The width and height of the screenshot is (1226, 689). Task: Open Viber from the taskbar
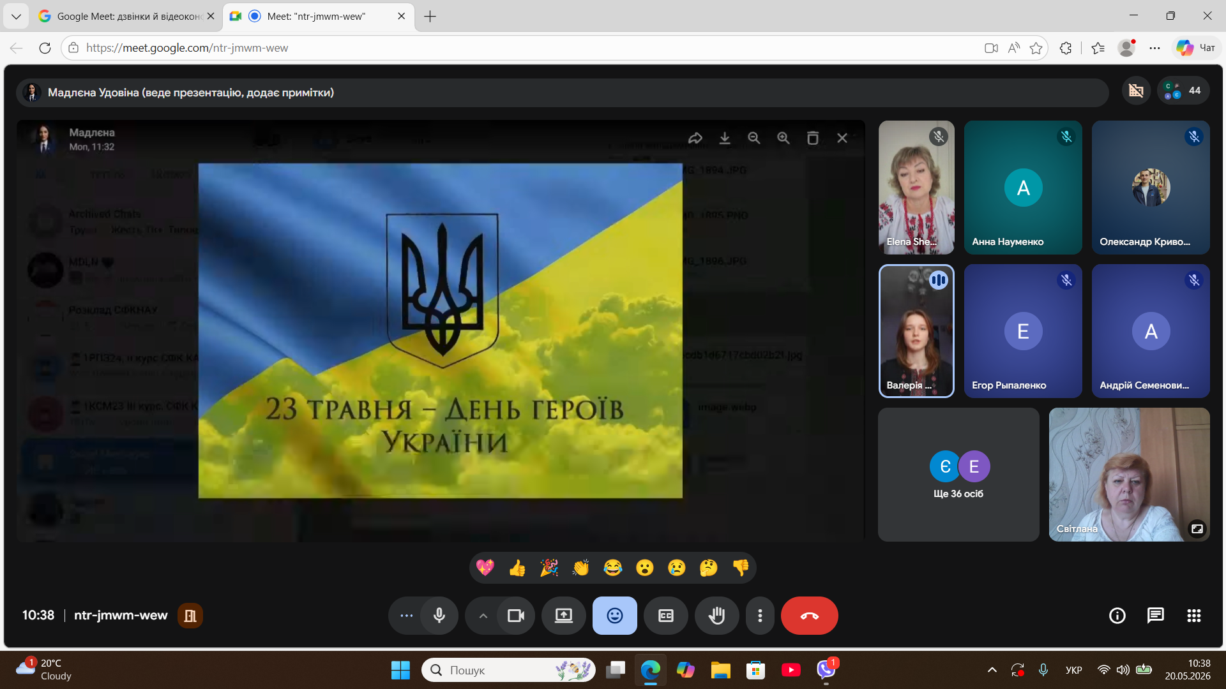pos(826,670)
